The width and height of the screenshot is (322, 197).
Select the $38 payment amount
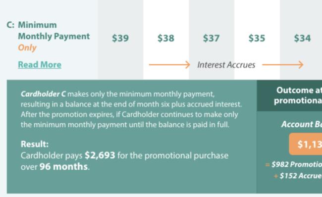point(166,38)
